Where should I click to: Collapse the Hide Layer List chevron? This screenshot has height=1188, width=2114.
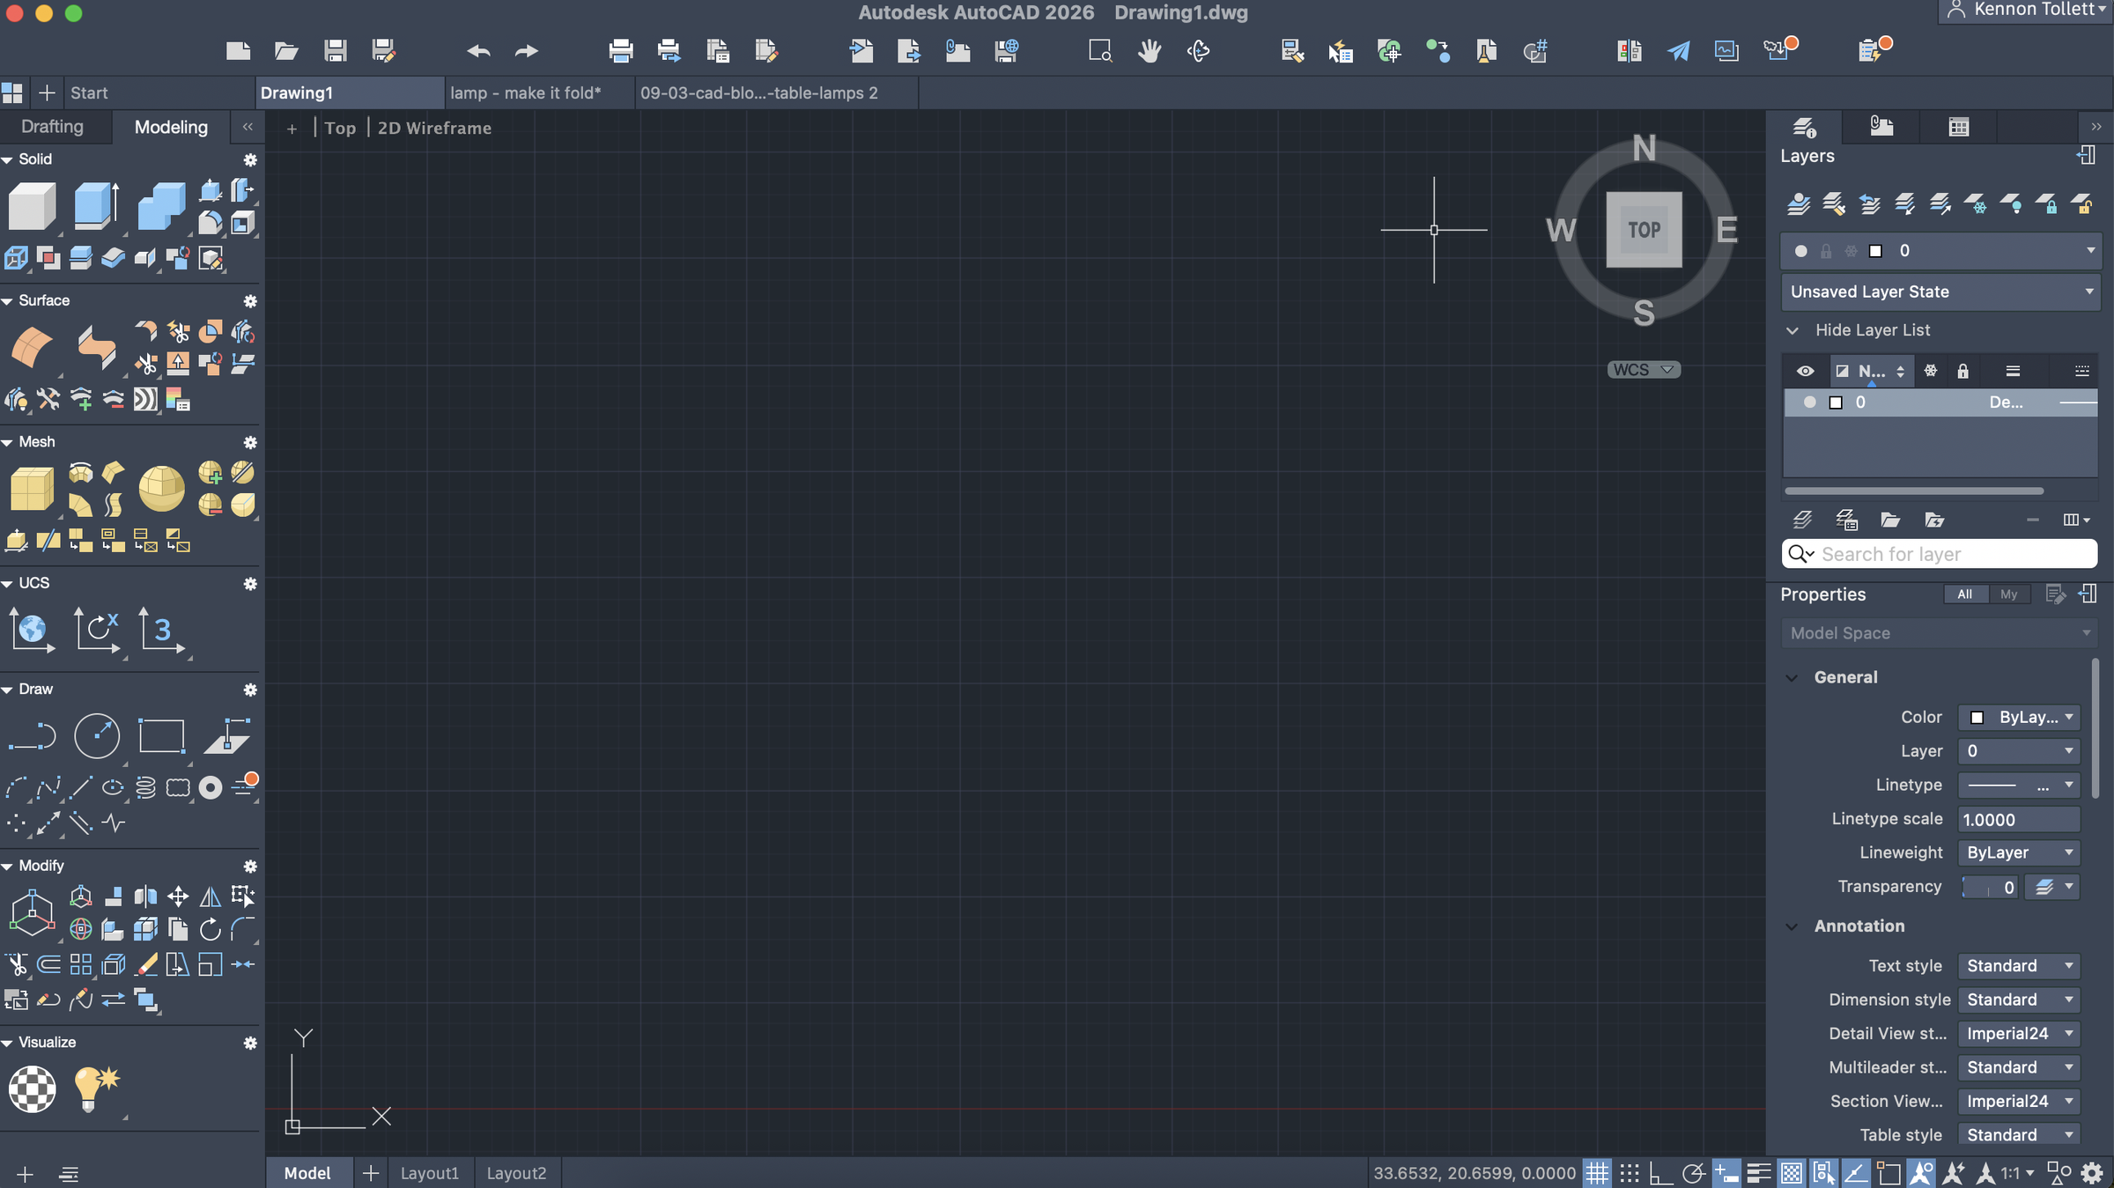[1792, 330]
